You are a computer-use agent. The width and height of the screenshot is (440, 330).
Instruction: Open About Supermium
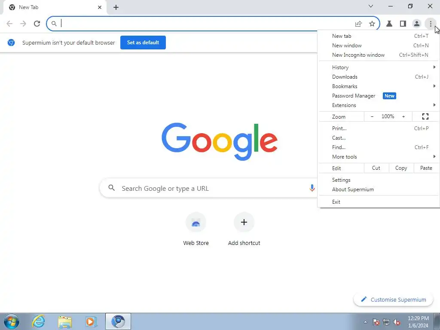[379, 189]
